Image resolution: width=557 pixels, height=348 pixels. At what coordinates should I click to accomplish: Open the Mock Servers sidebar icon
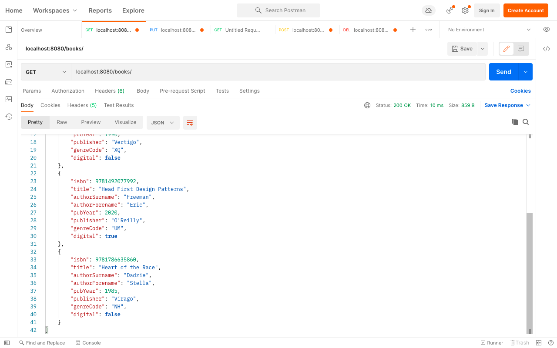[x=9, y=82]
